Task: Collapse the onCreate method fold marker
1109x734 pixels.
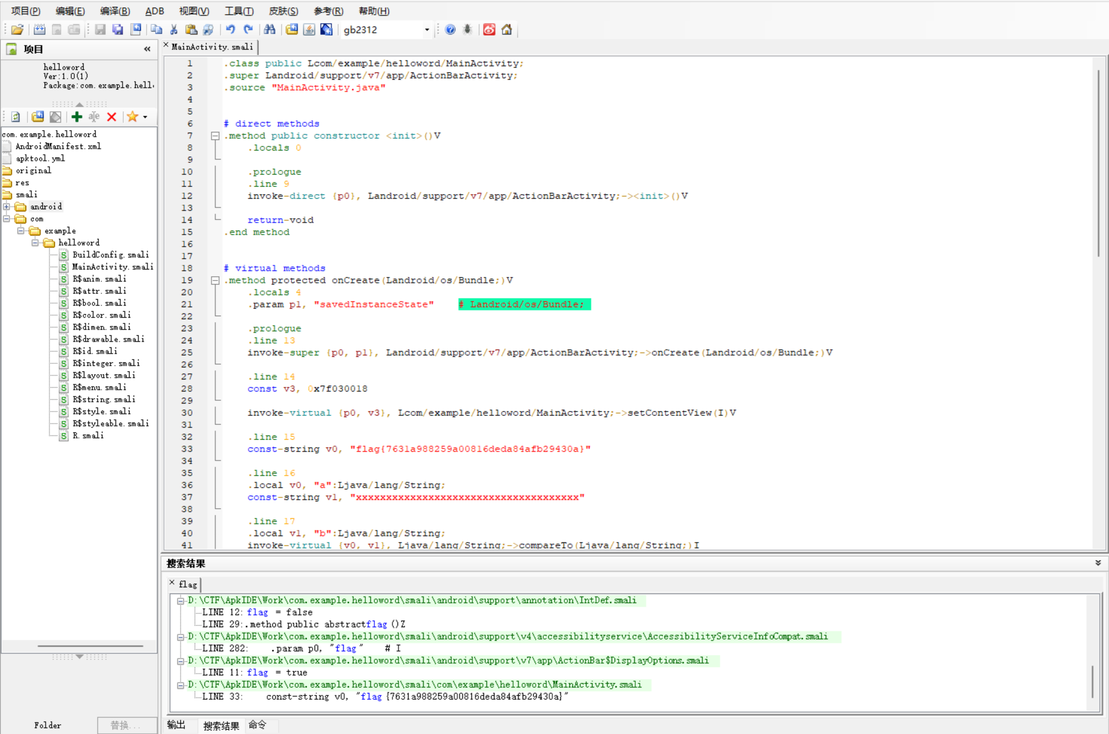Action: click(x=215, y=281)
